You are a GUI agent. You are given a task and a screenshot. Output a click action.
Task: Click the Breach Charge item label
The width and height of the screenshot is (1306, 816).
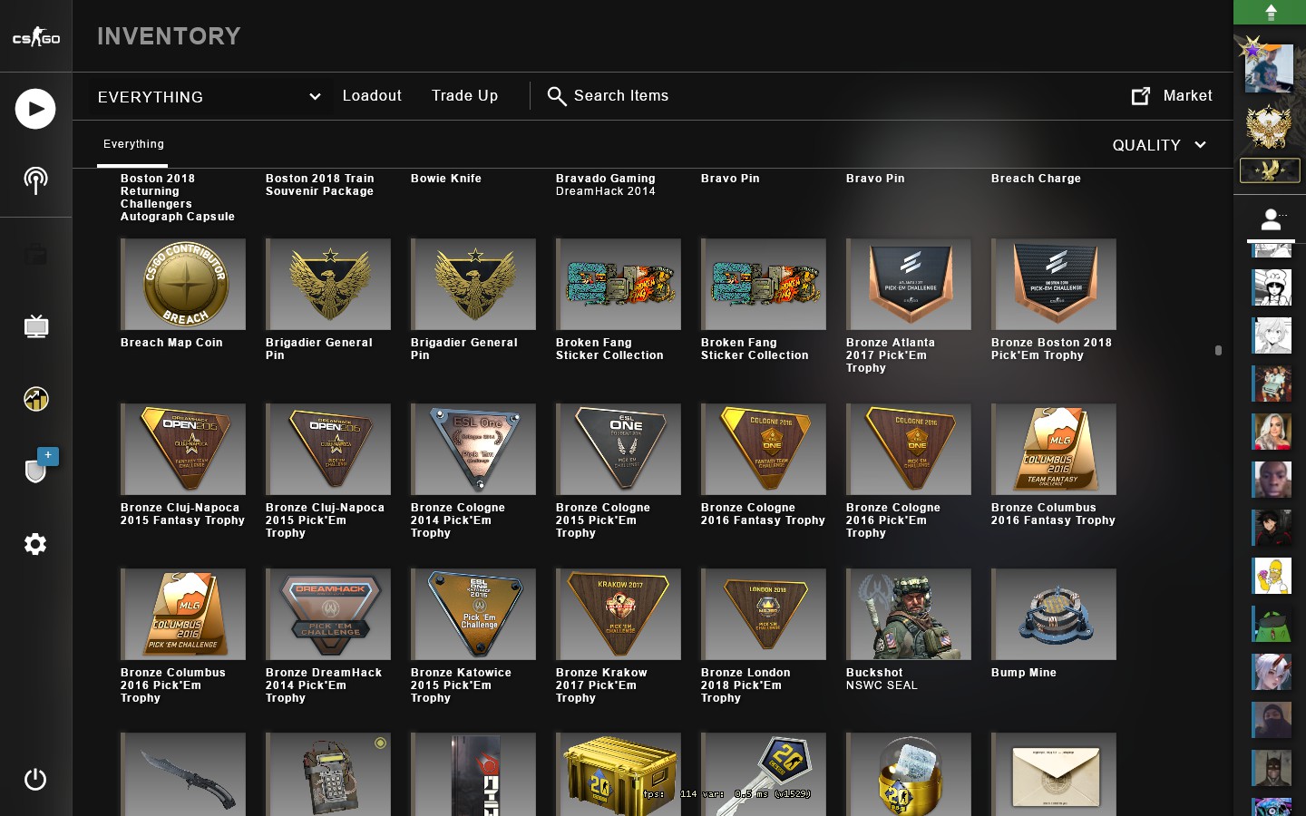point(1036,179)
